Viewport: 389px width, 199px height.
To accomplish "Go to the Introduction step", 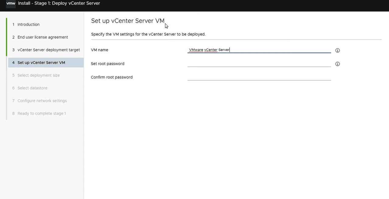I will pyautogui.click(x=28, y=24).
